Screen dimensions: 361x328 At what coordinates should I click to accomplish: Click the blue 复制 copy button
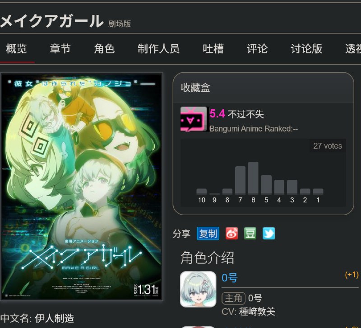click(208, 234)
